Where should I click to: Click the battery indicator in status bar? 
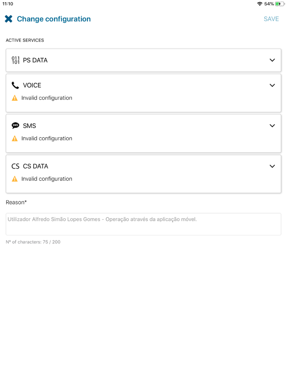pyautogui.click(x=280, y=4)
